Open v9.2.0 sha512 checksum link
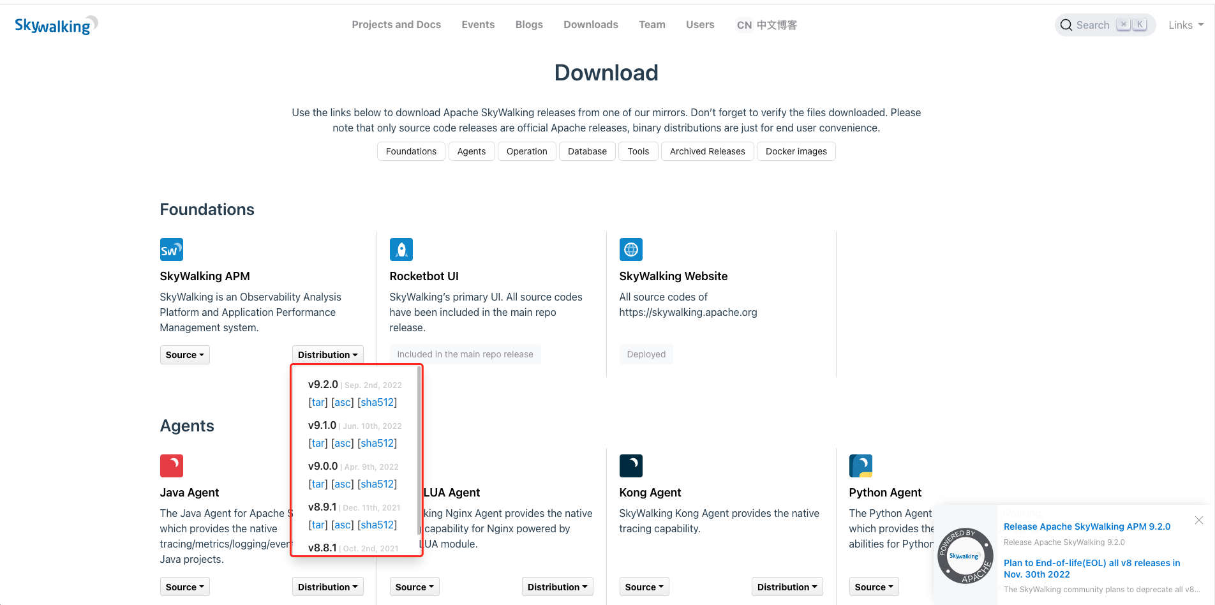The image size is (1215, 605). click(377, 403)
